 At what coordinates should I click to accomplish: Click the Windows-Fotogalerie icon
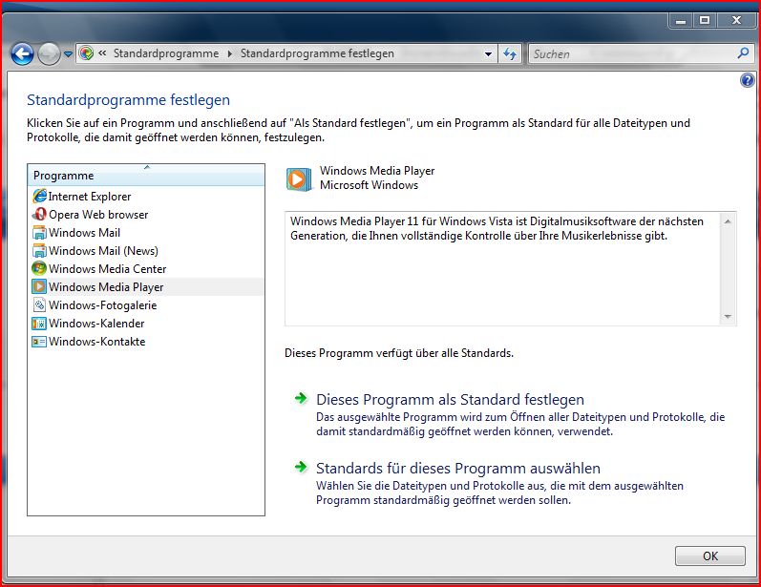coord(39,304)
